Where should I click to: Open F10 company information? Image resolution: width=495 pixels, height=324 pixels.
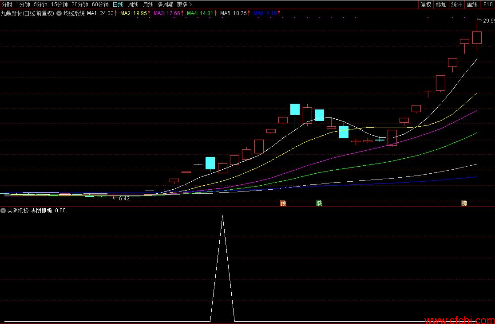pos(487,4)
